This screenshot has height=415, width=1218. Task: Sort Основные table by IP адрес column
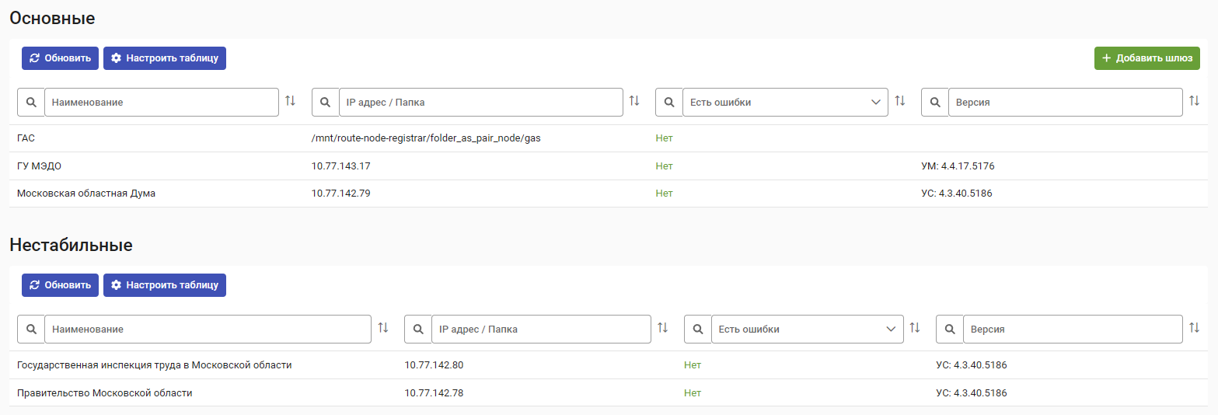634,101
